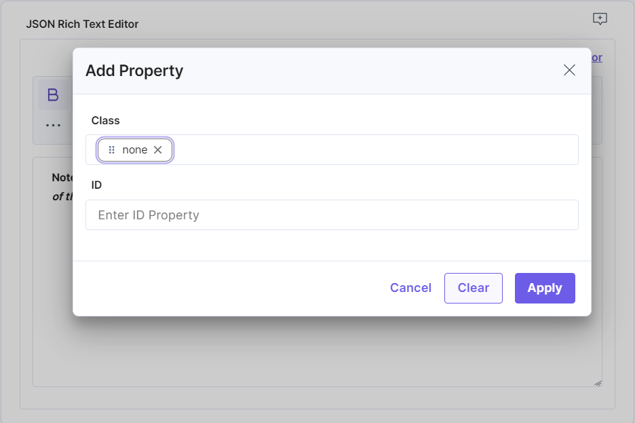Image resolution: width=635 pixels, height=423 pixels.
Task: Click the Class field label
Action: 105,120
